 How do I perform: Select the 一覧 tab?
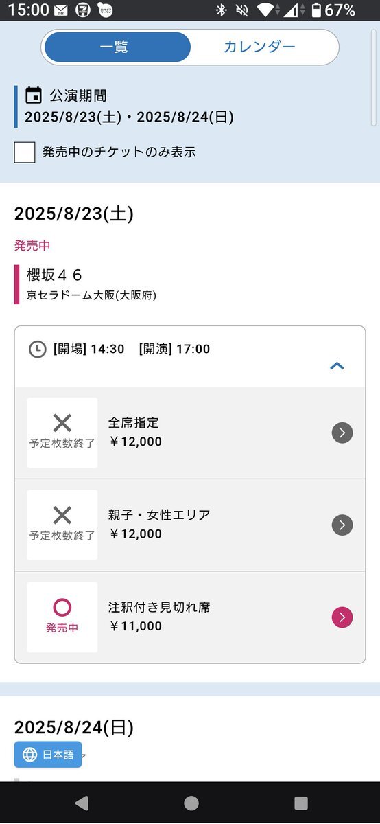point(114,47)
